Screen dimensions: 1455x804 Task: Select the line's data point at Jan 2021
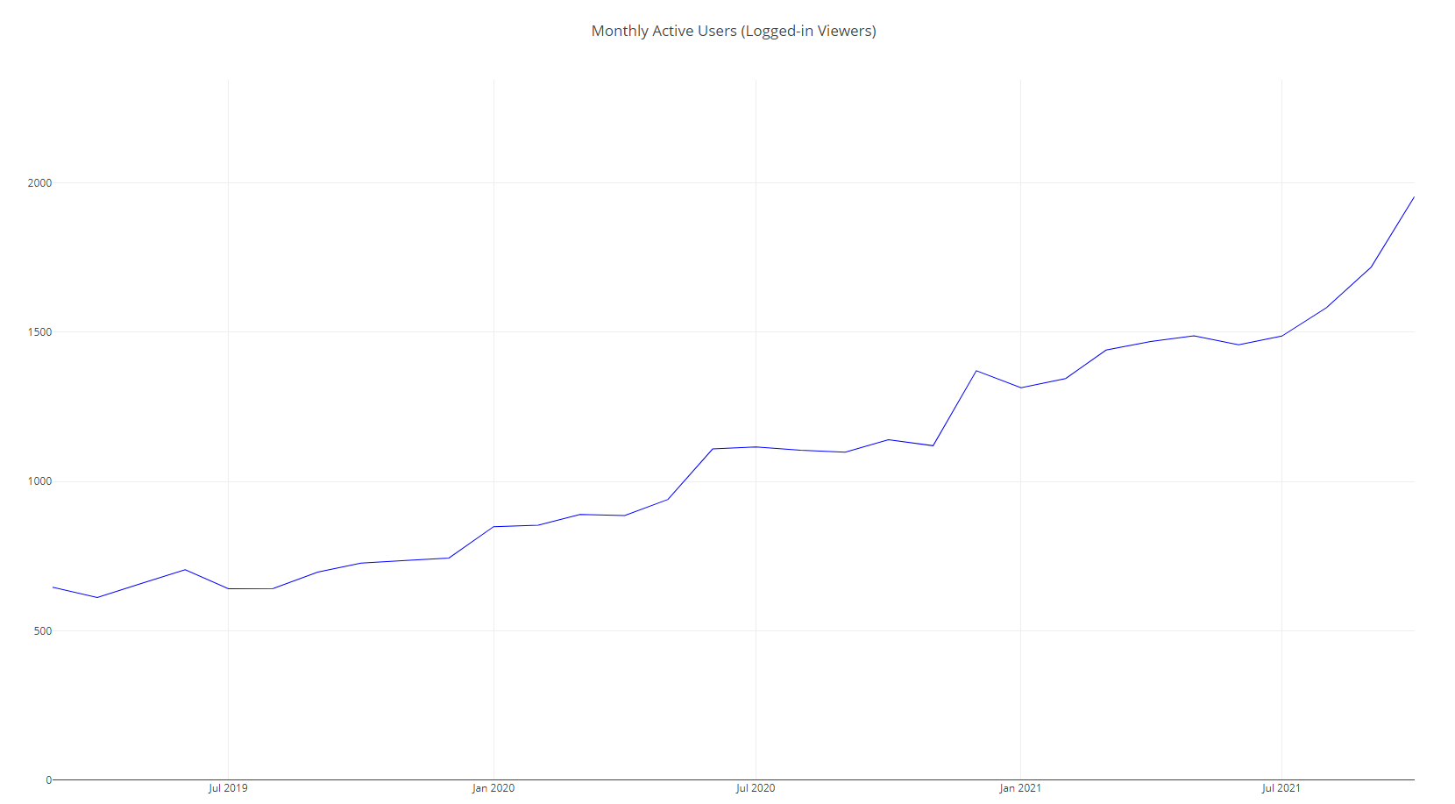point(1020,388)
